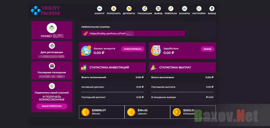Click the Litecoin coin icon
Image resolution: width=270 pixels, height=128 pixels.
[131, 112]
